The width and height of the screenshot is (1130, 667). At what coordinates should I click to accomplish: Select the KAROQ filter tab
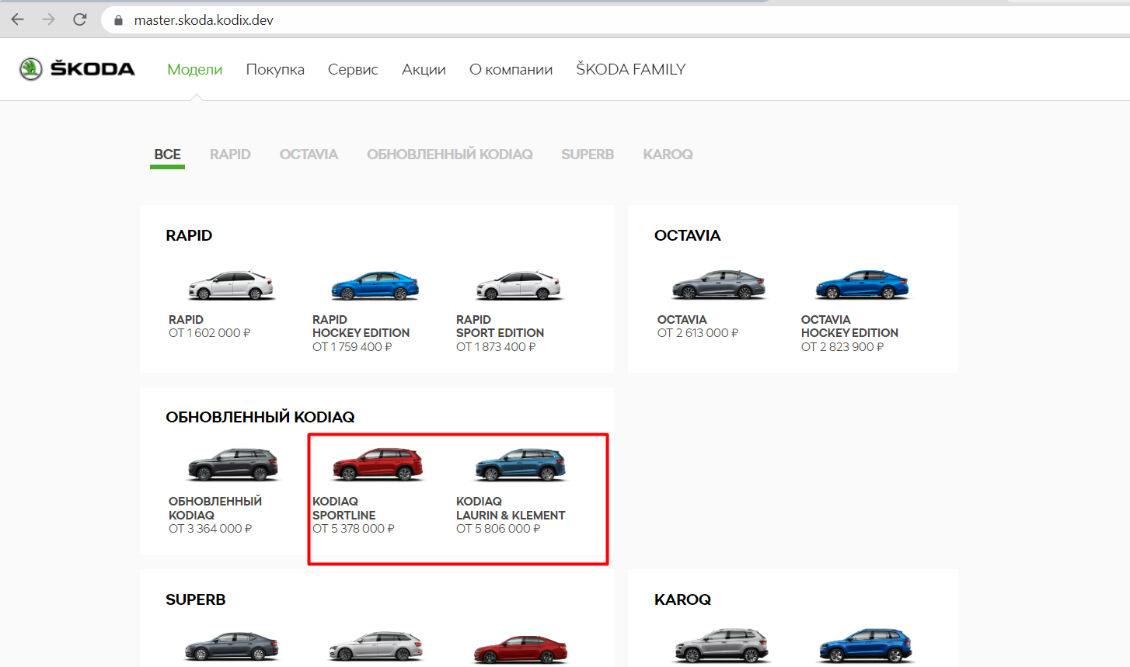tap(668, 155)
